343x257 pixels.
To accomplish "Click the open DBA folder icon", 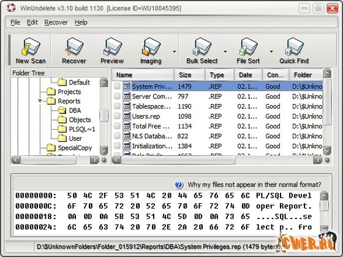I will point(62,110).
